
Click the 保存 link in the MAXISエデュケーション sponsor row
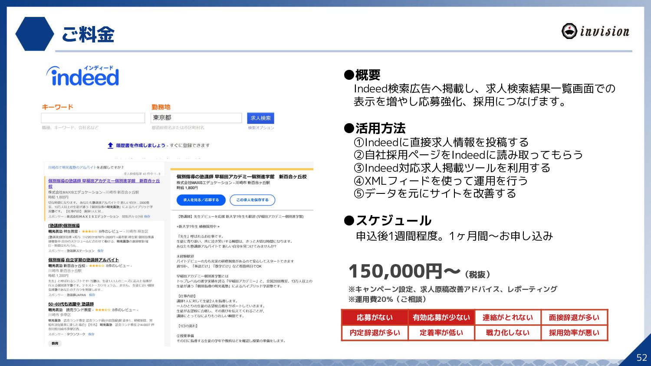pos(147,216)
